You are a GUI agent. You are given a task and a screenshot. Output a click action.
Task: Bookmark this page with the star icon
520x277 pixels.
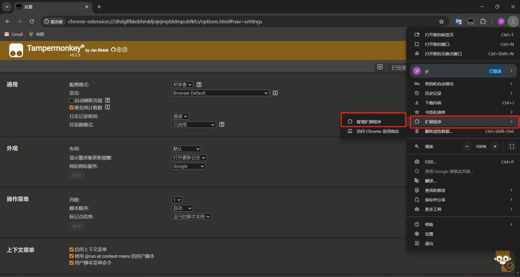(442, 22)
